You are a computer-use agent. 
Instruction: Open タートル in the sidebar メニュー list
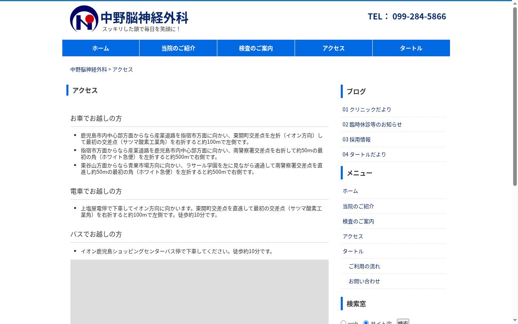[353, 251]
